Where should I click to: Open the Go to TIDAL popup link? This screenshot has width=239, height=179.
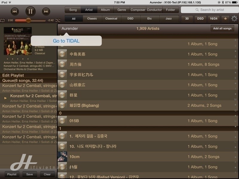coord(66,41)
